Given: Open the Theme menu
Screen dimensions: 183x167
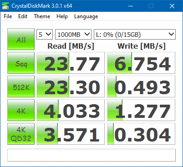Looking at the screenshot, I should point(42,16).
